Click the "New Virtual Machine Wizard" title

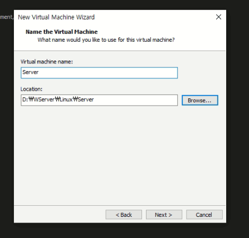[56, 17]
